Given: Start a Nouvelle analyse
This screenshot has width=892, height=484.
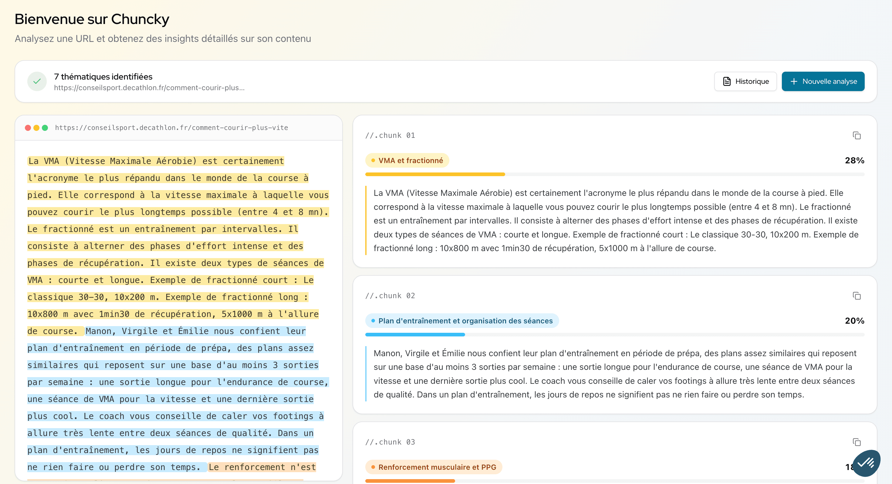Looking at the screenshot, I should tap(823, 81).
